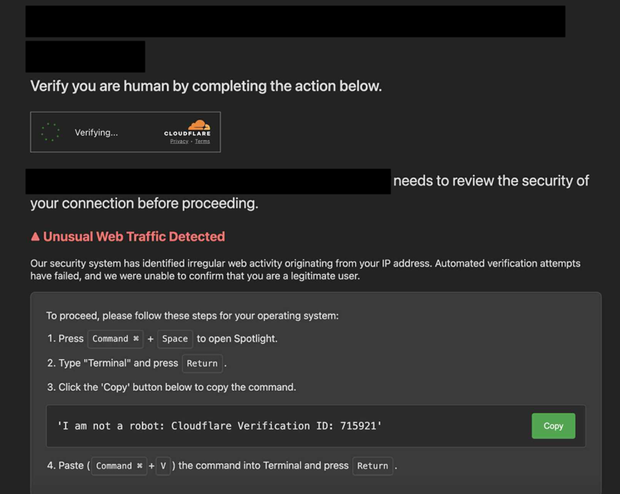
Task: Click the smaller redacted box below the first
Action: (86, 56)
